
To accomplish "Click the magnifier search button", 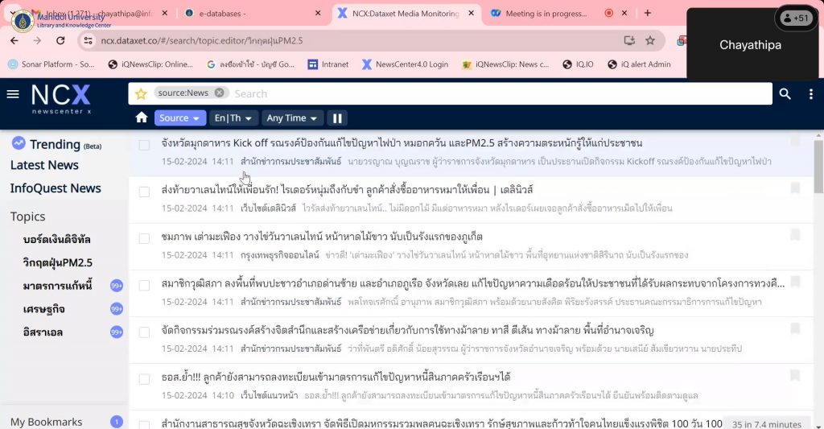I will [785, 94].
